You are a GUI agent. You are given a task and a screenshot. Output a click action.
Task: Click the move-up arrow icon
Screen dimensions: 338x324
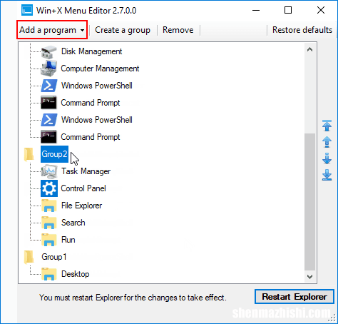327,142
